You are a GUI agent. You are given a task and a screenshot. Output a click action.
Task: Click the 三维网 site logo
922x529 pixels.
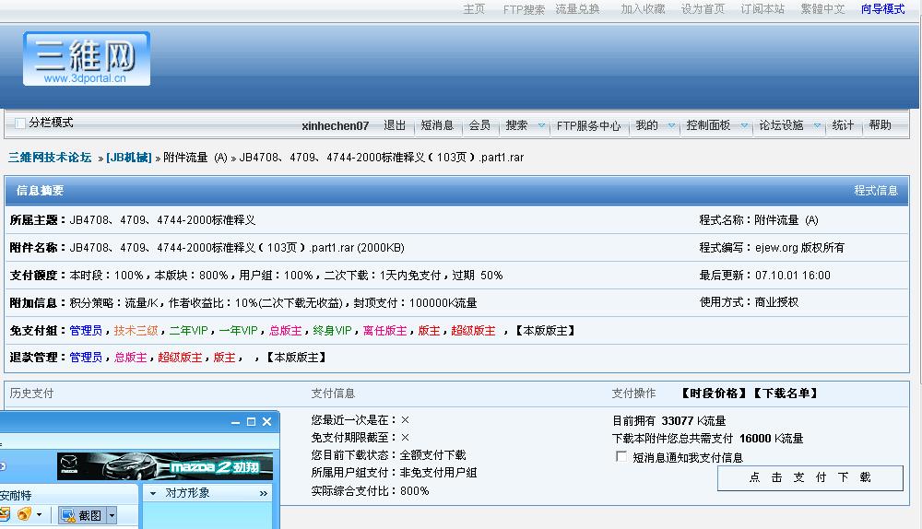[87, 59]
